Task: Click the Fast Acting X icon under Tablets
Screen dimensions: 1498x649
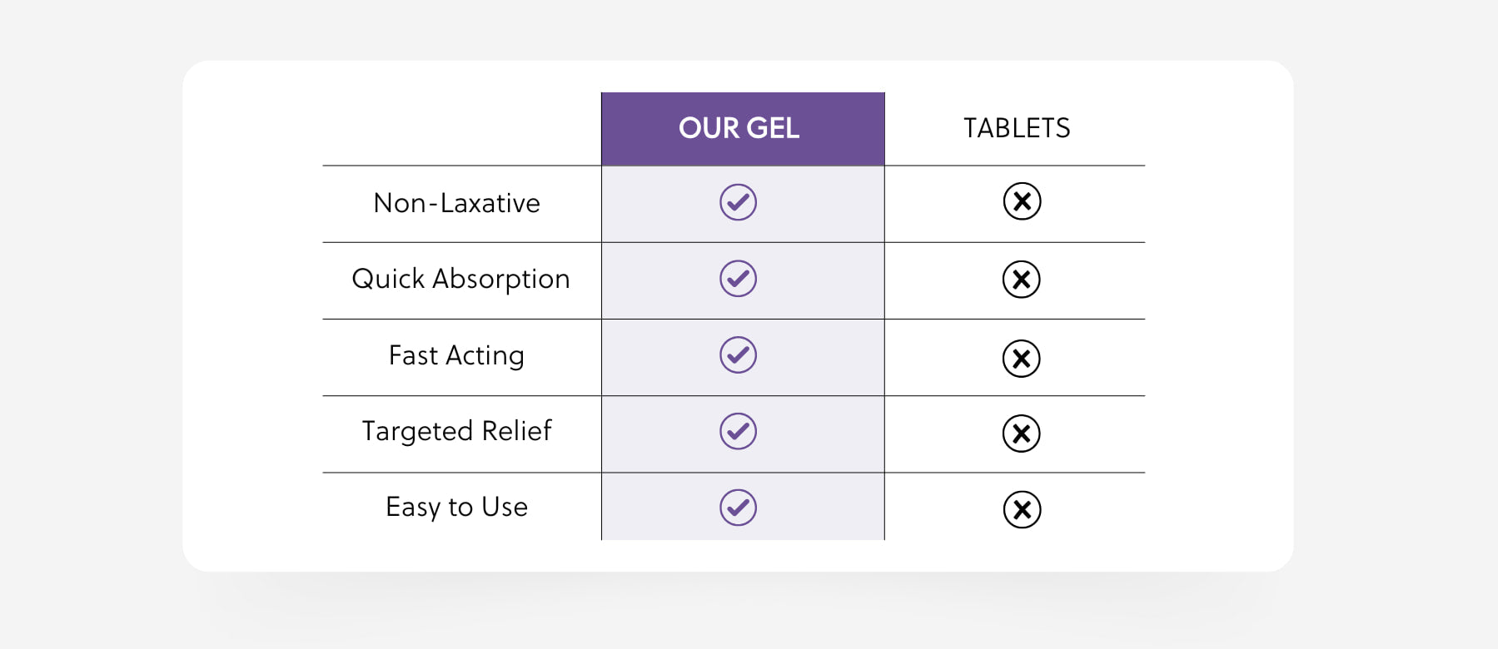Action: tap(1022, 359)
